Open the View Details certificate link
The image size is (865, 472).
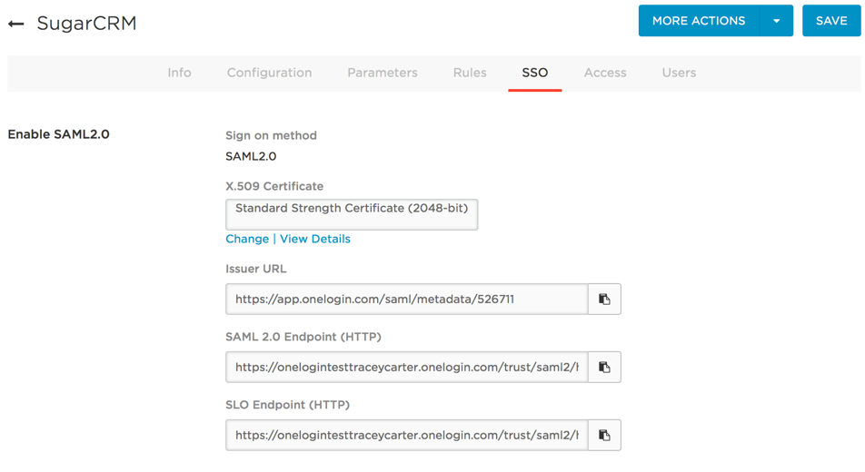pyautogui.click(x=315, y=239)
